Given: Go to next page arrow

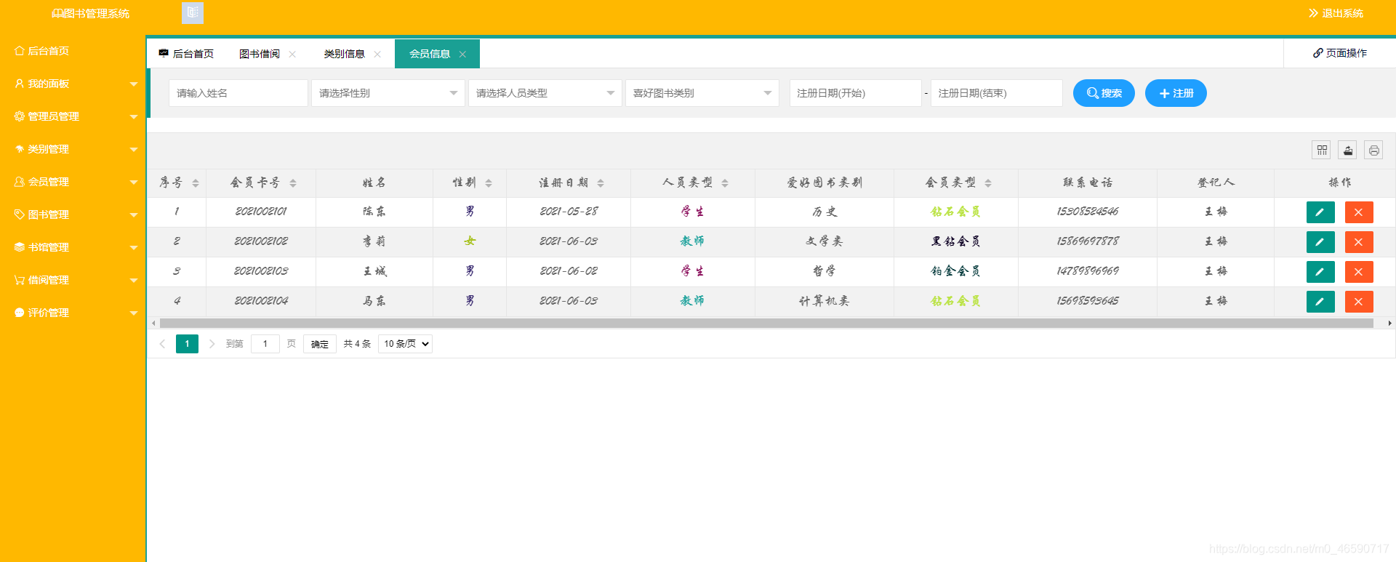Looking at the screenshot, I should (212, 344).
